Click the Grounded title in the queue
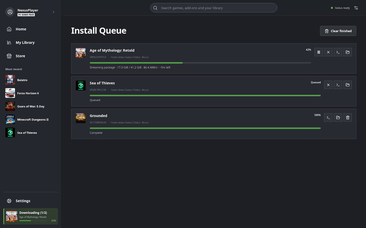 tap(99, 116)
